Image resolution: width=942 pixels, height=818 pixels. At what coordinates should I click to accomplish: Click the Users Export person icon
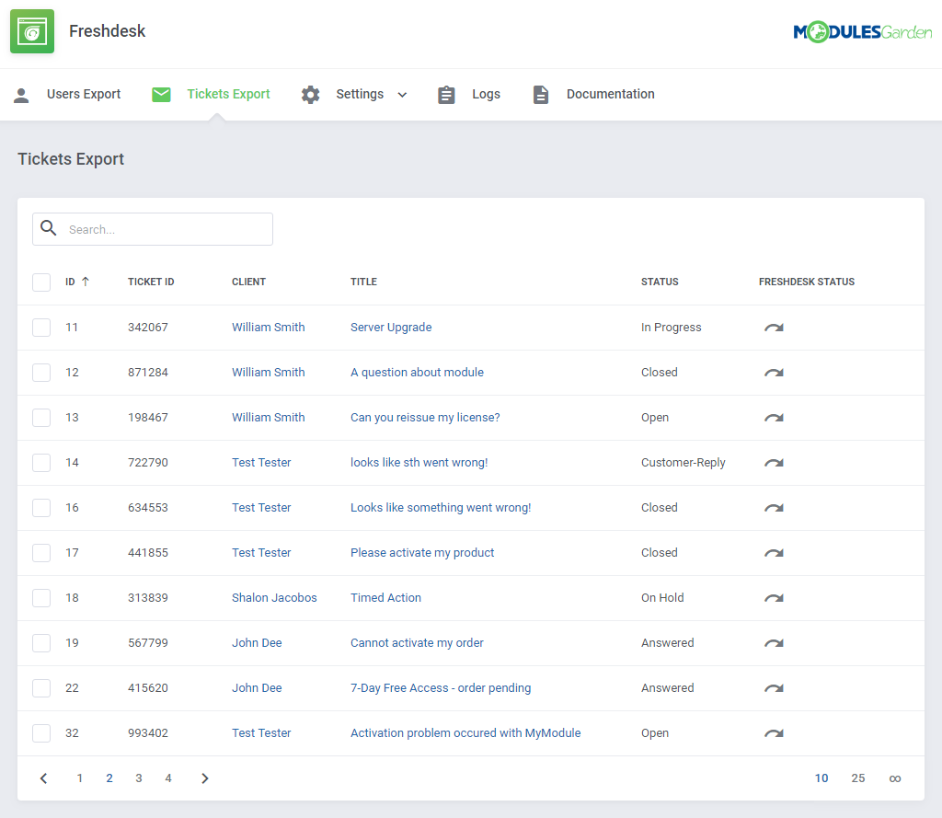tap(21, 95)
